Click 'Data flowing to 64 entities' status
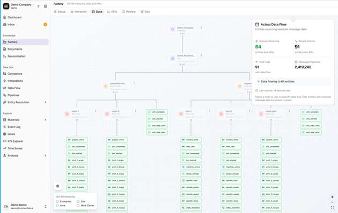Screen dimensions: 338x213 click(x=293, y=81)
